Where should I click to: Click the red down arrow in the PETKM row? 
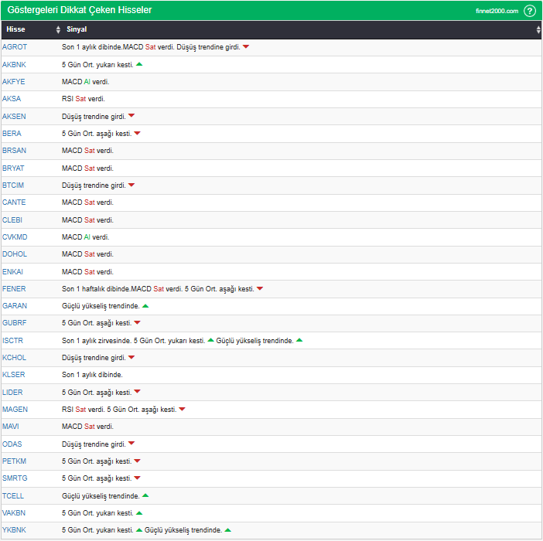pos(137,461)
